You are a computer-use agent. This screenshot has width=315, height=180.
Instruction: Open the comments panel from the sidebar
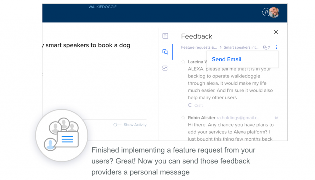coord(165,52)
